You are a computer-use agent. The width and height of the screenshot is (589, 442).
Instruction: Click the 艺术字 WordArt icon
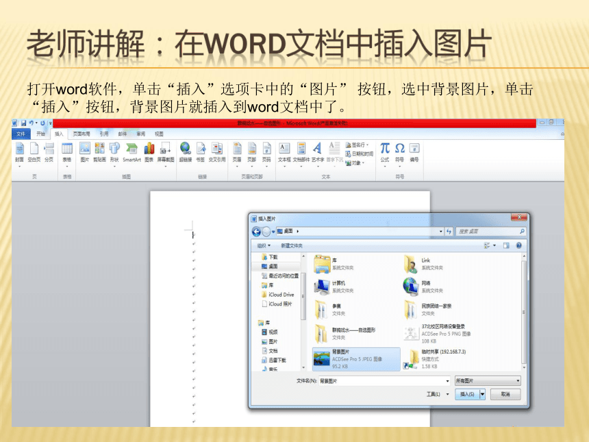[318, 154]
